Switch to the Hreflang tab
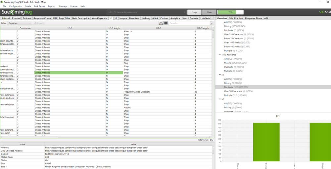The image size is (331, 169). pos(146,18)
